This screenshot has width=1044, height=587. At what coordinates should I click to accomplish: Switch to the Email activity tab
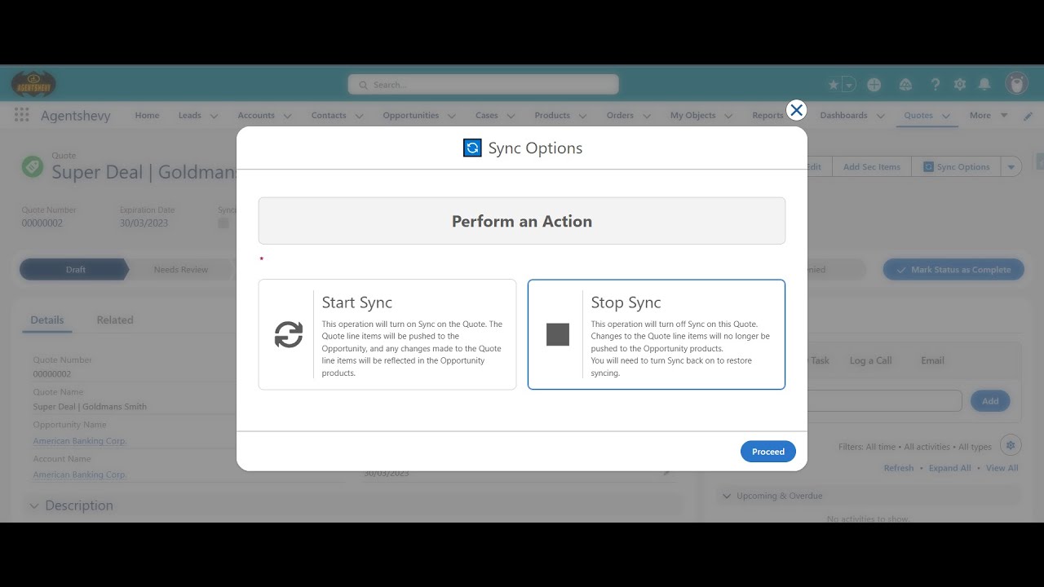pos(932,360)
